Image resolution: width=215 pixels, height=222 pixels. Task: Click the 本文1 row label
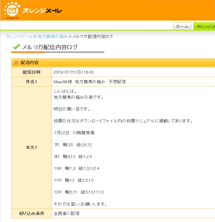point(31,148)
